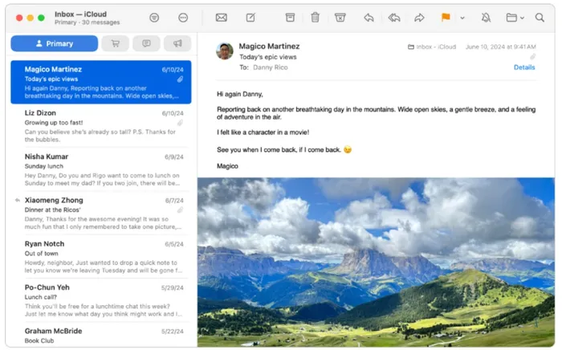Click the green maximize window button

[x=41, y=18]
